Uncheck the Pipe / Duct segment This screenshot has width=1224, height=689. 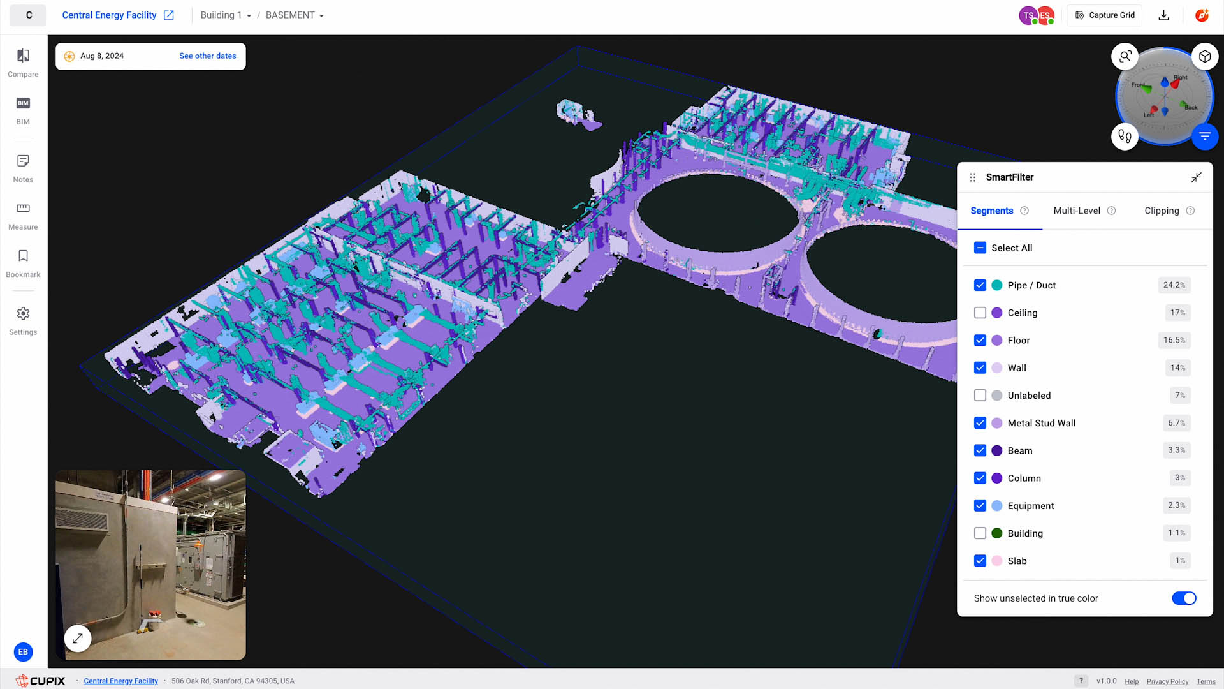(x=980, y=285)
